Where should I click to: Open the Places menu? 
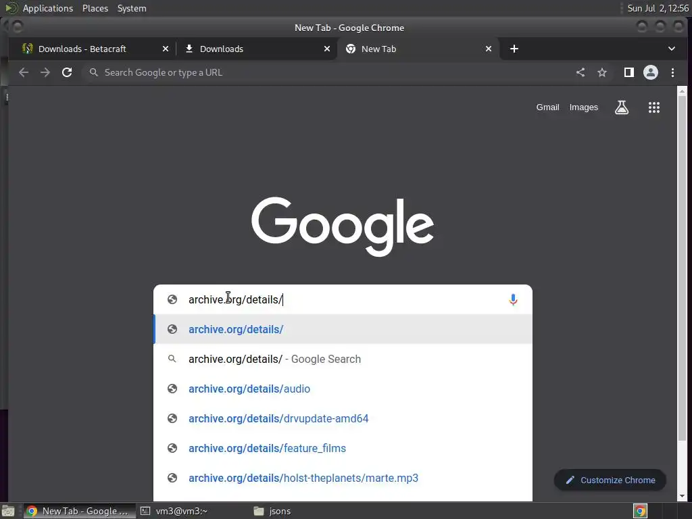95,8
